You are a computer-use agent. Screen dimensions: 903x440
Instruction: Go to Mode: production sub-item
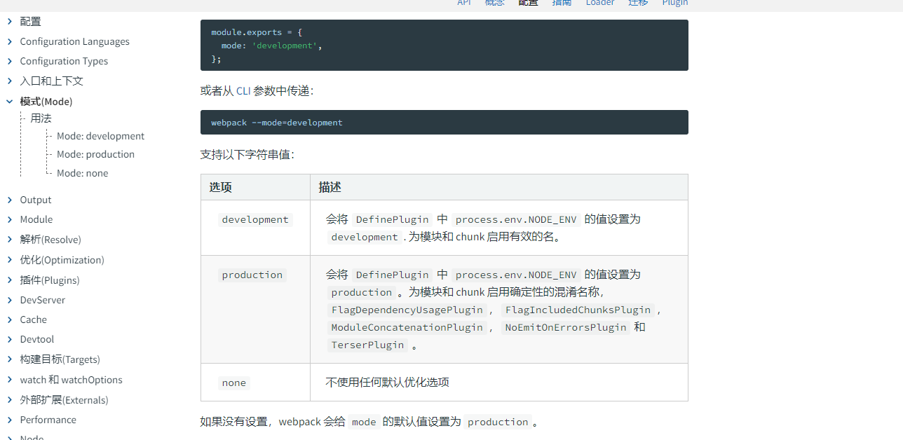(x=95, y=154)
